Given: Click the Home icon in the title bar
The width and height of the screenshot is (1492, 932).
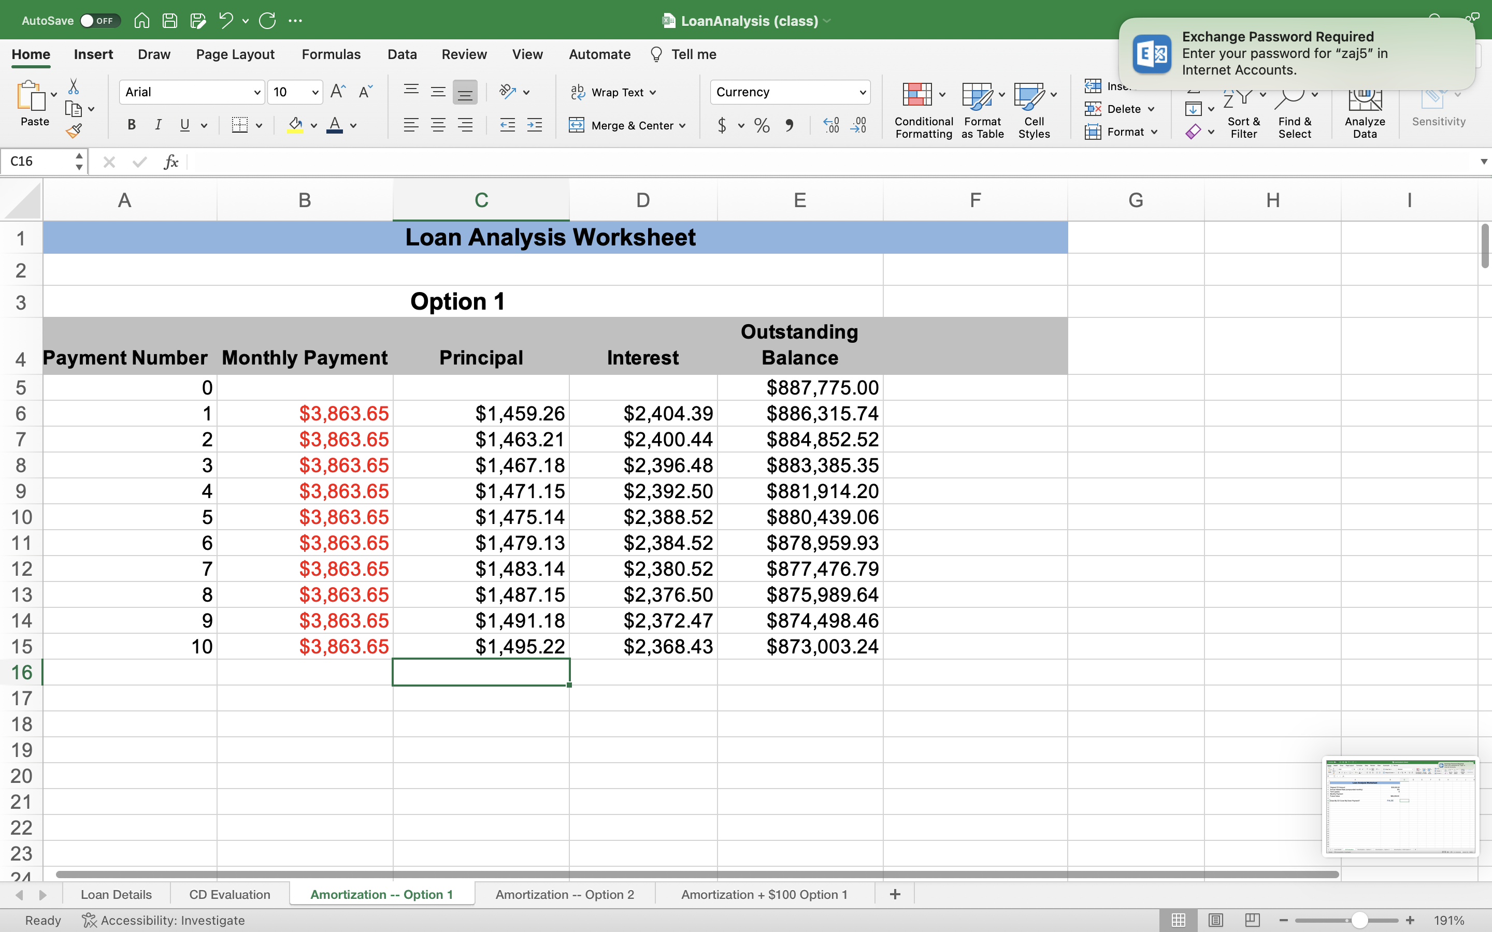Looking at the screenshot, I should [x=142, y=20].
